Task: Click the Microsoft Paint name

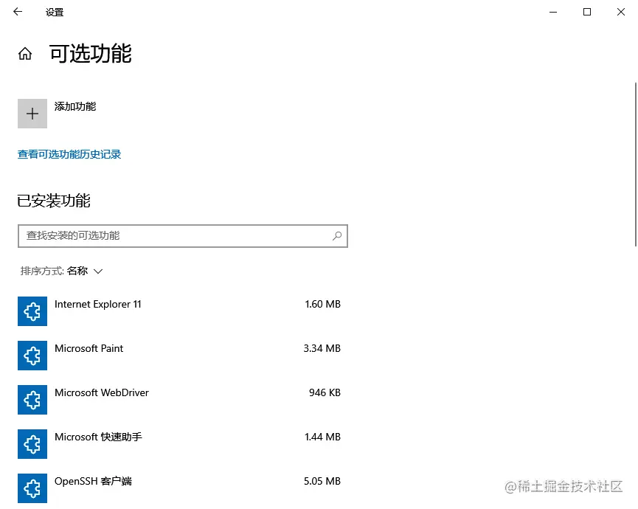Action: pos(89,348)
